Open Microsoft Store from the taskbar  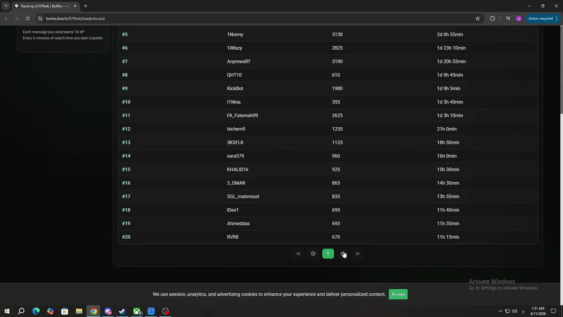[65, 311]
